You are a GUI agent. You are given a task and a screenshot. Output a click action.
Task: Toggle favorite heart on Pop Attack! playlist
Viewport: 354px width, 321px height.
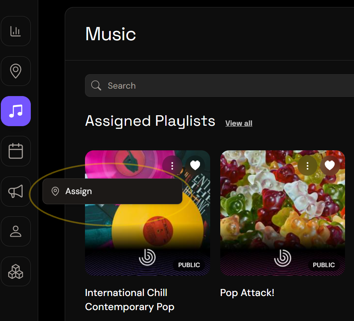click(329, 165)
